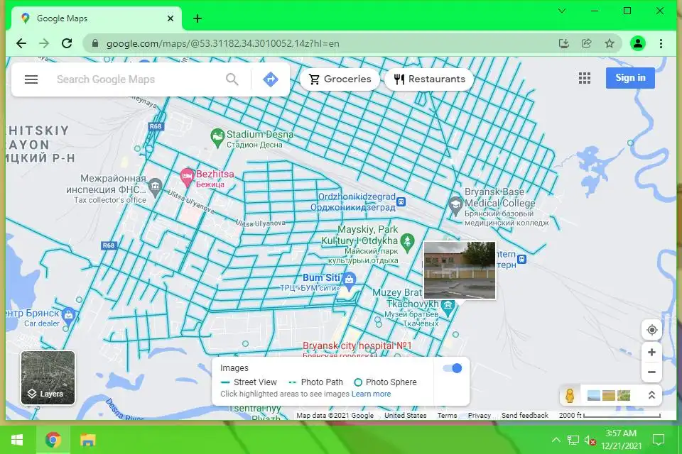
Task: Open the Chrome profile avatar
Action: pyautogui.click(x=638, y=43)
